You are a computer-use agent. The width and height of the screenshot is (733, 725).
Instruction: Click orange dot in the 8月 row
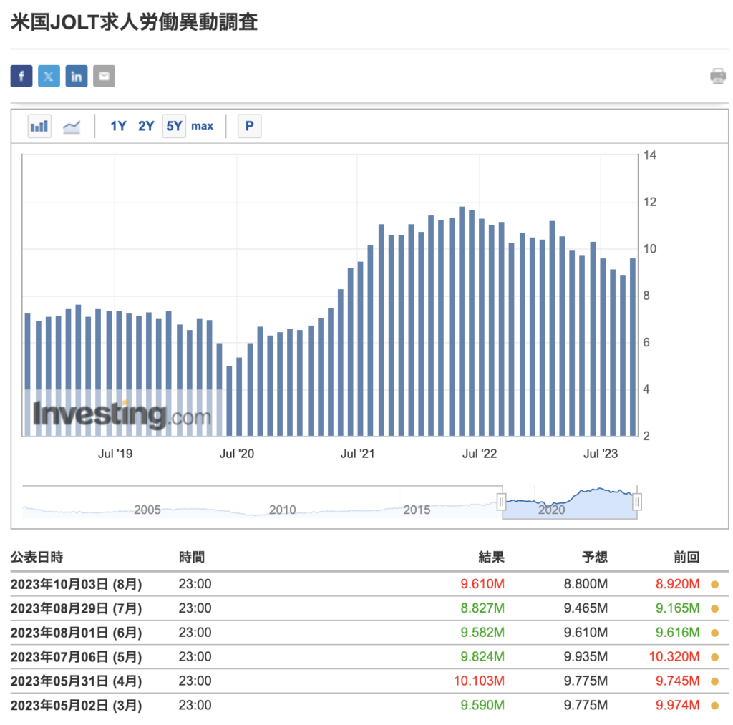[x=715, y=584]
